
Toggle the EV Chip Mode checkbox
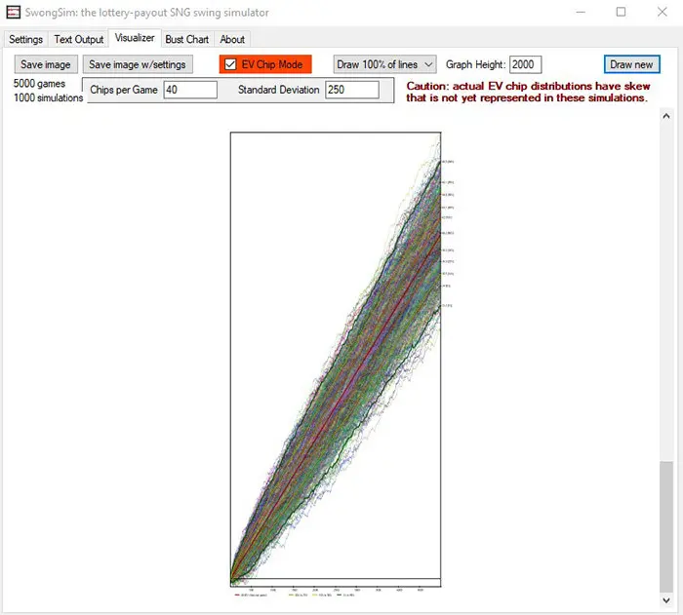(x=230, y=64)
